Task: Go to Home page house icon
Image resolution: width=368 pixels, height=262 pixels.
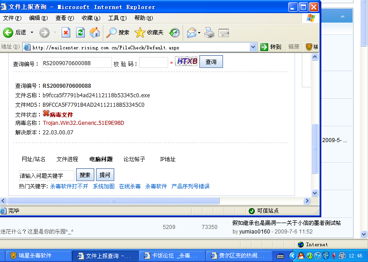Action: pos(95,33)
